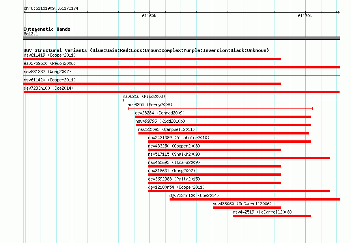This screenshot has height=243, width=351.
Task: Click the thin red line for nsv6216
Action: point(232,100)
